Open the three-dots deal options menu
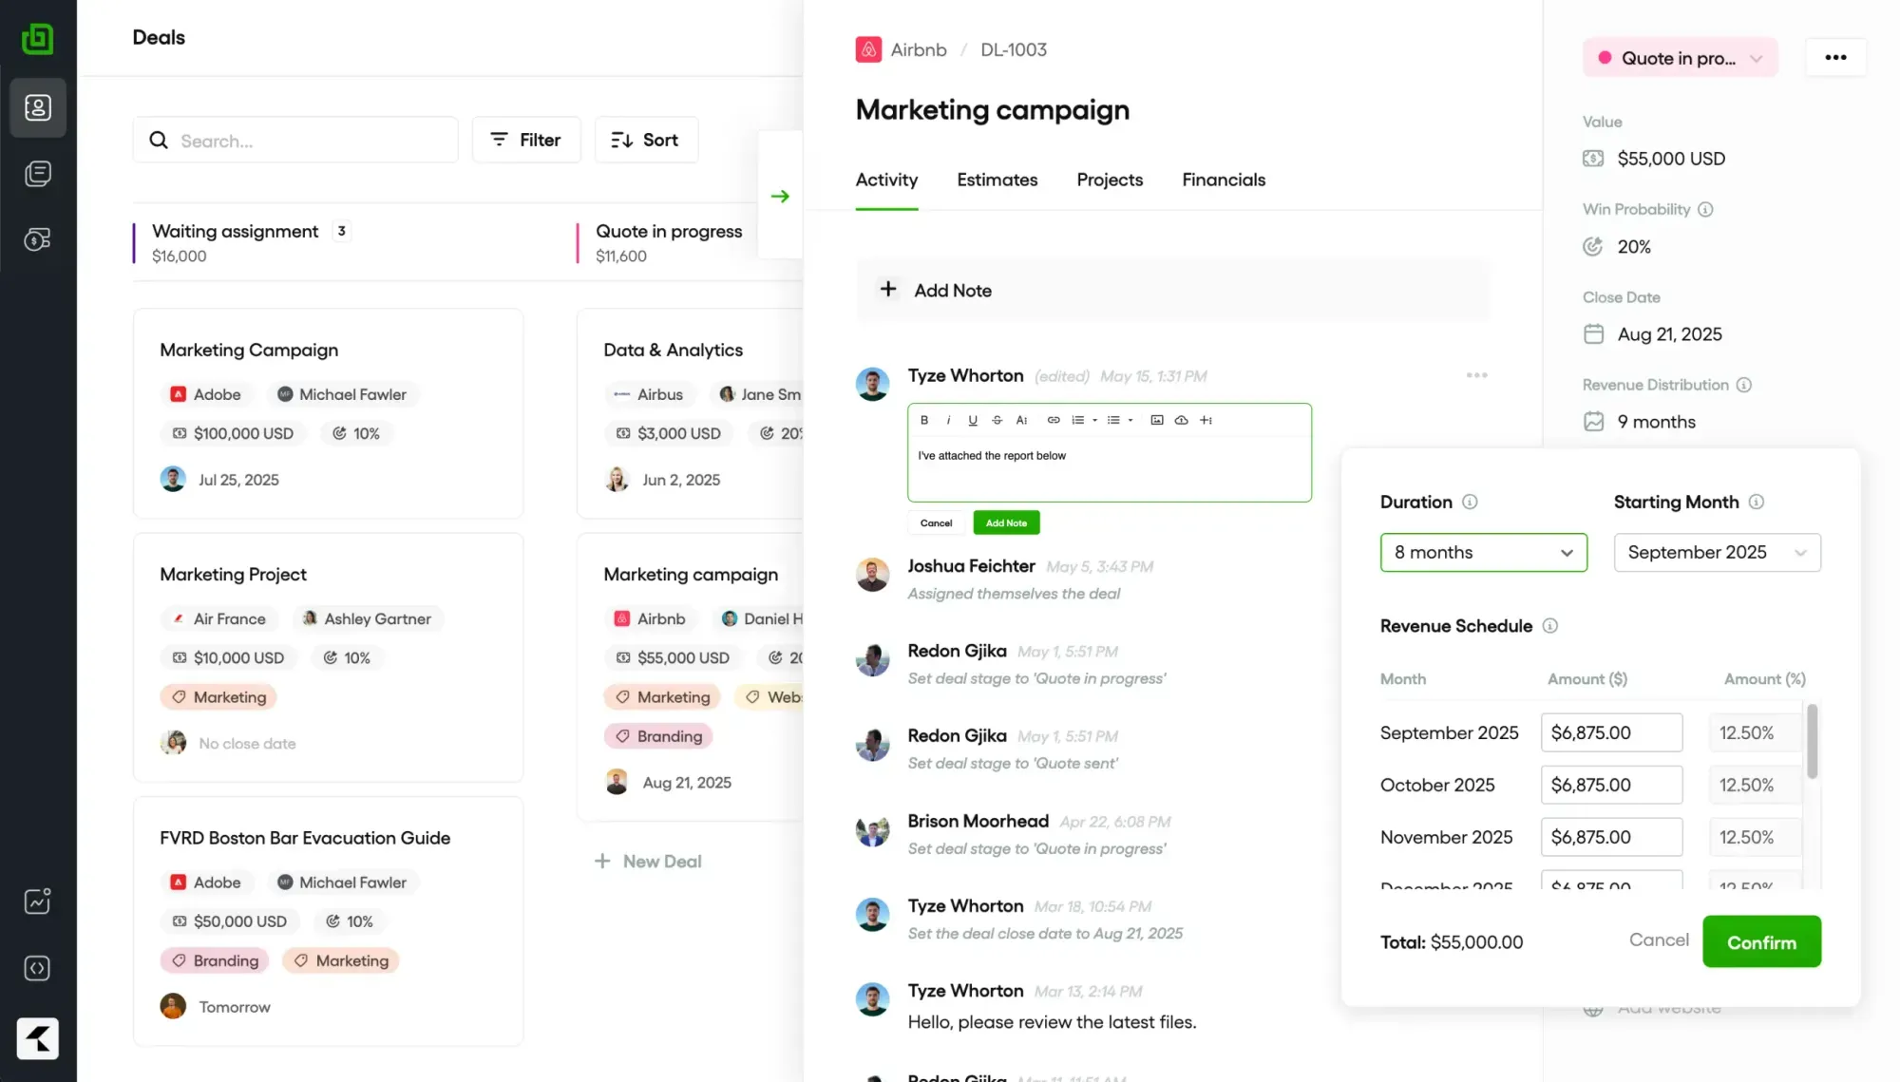Viewport: 1900px width, 1082px height. point(1835,58)
